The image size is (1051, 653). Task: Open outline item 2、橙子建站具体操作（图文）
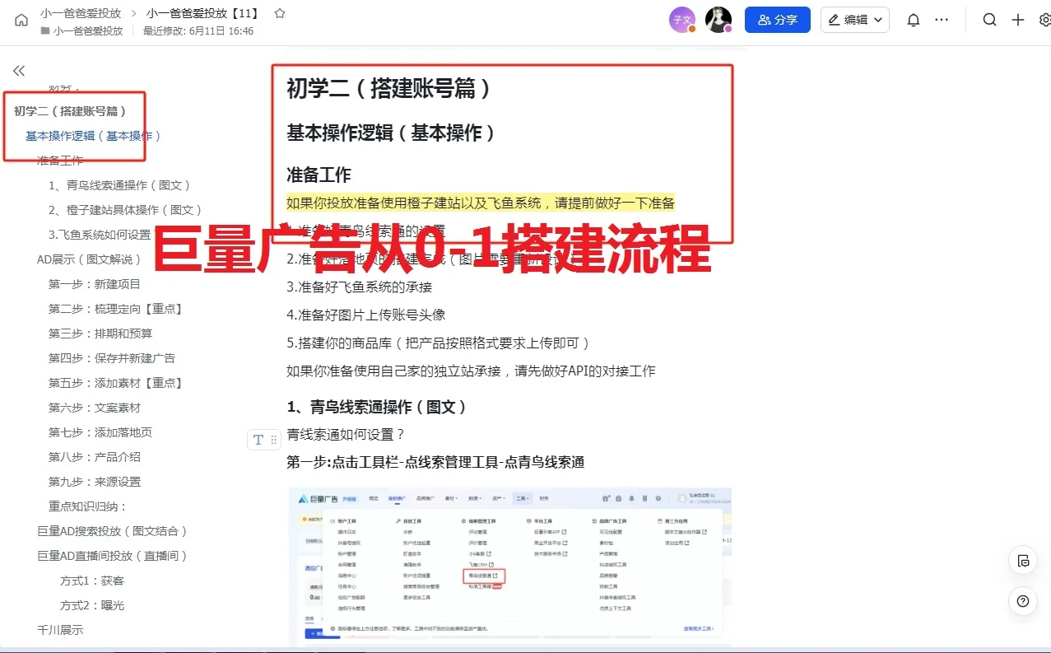point(125,210)
